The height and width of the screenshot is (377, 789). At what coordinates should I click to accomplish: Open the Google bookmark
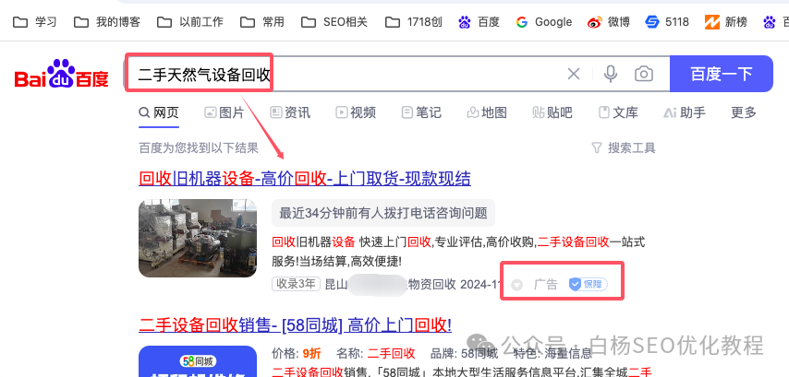pos(544,22)
